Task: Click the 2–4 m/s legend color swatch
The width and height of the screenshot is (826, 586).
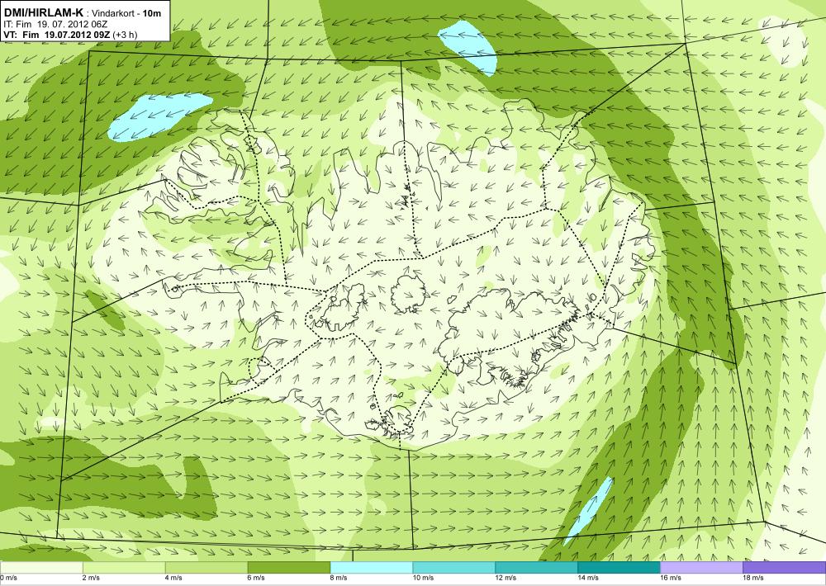Action: [x=124, y=568]
